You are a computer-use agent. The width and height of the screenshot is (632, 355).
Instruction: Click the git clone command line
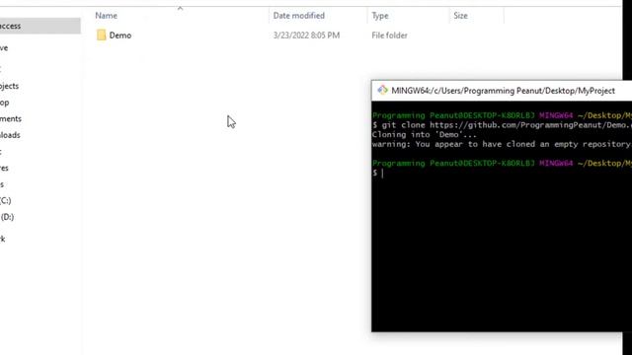(x=502, y=125)
